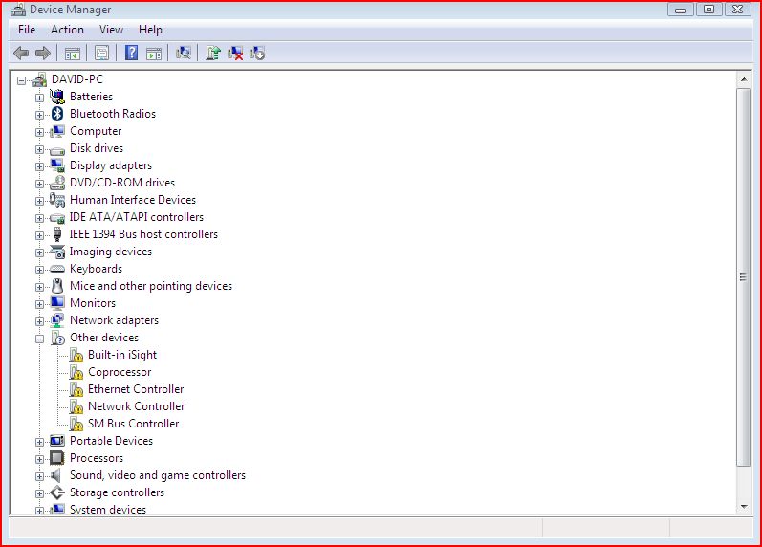The height and width of the screenshot is (547, 762).
Task: Click the Forward arrow toolbar icon
Action: point(43,53)
